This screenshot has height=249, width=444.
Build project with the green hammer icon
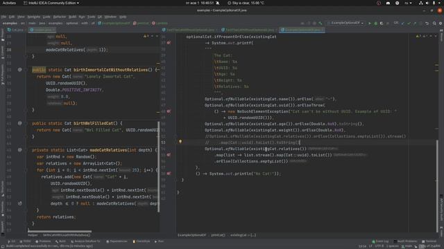[x=321, y=23]
